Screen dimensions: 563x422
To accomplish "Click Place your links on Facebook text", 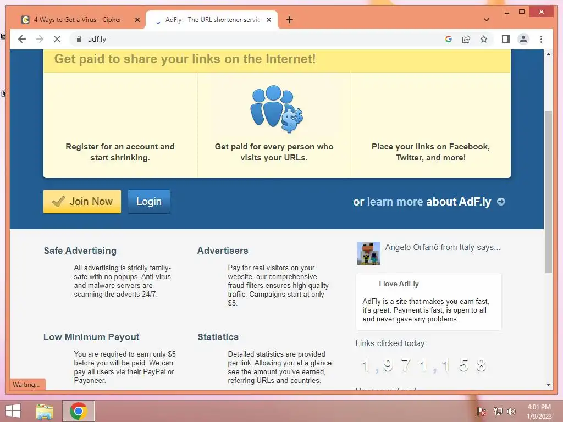I will 430,152.
